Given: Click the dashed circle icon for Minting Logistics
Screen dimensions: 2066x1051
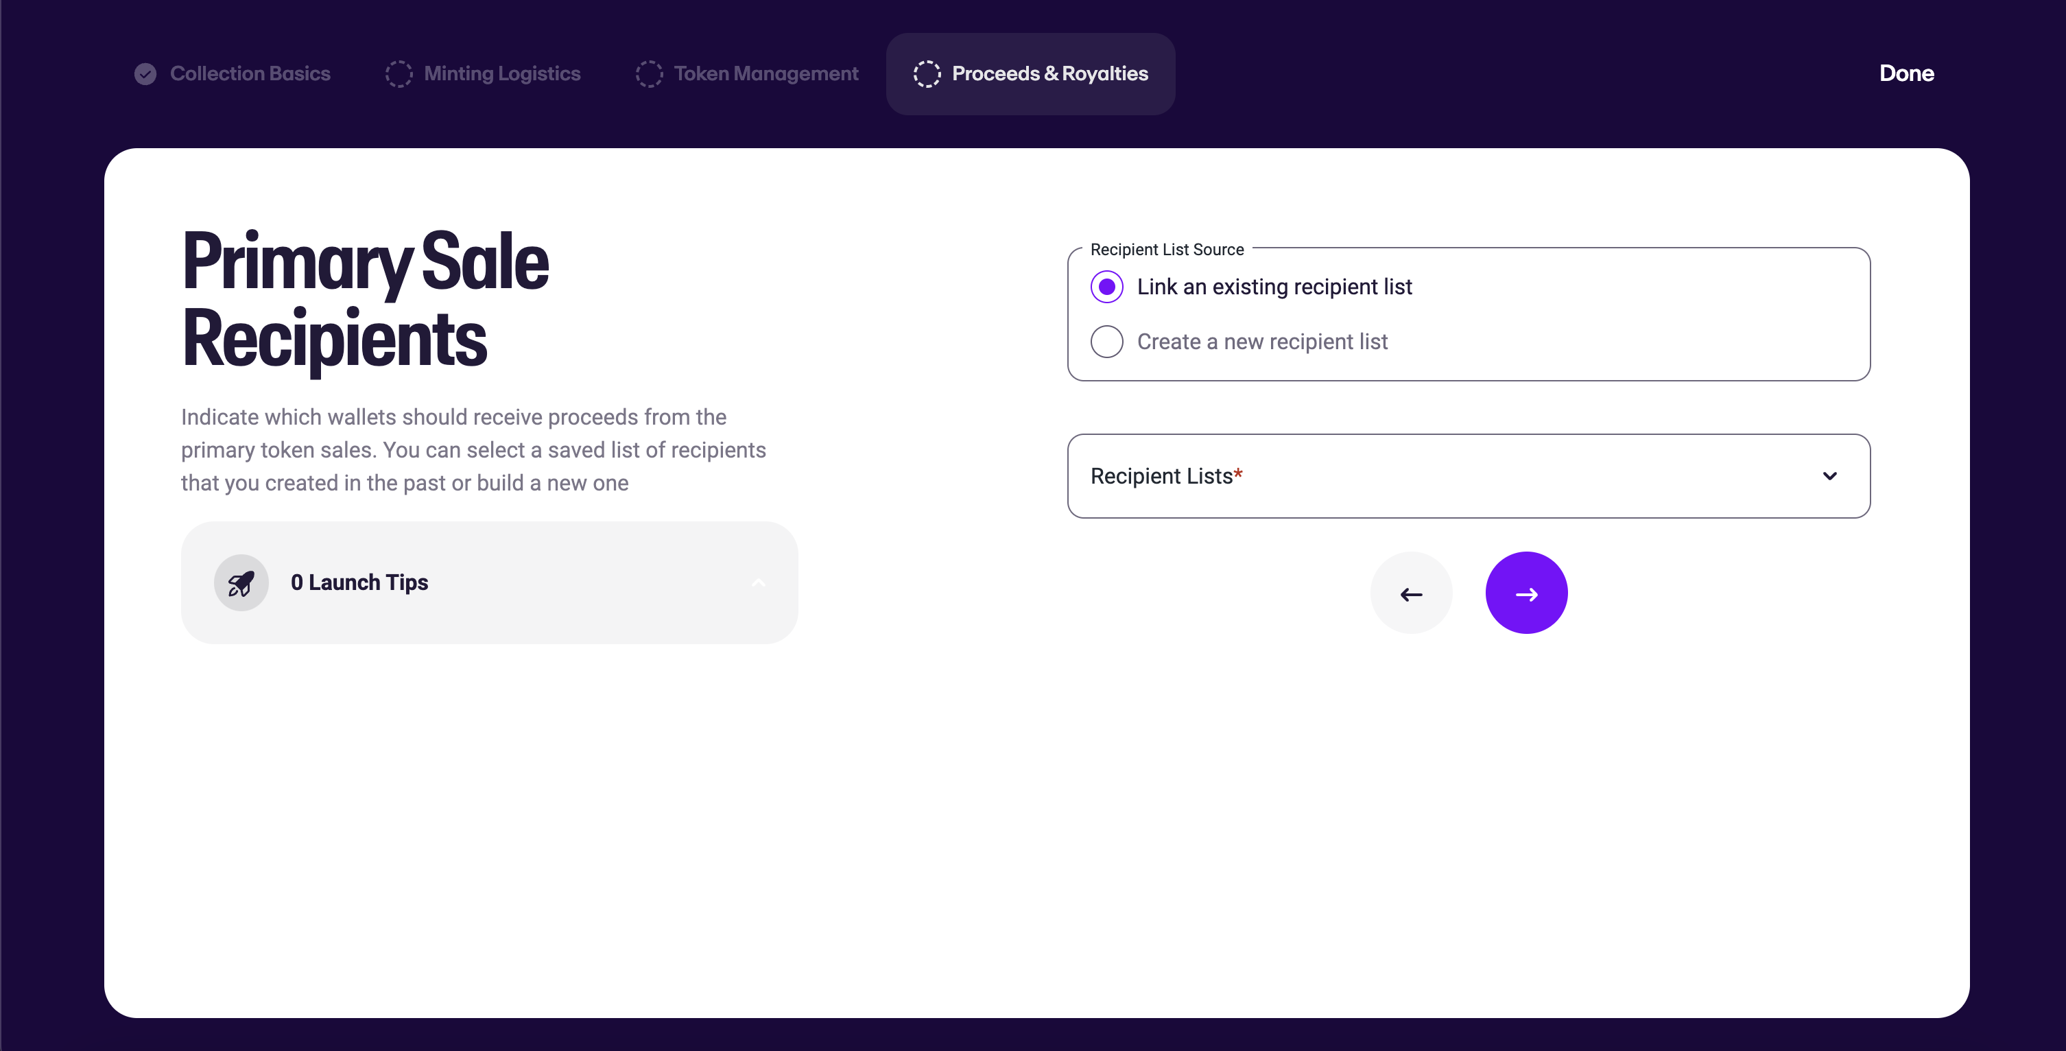Looking at the screenshot, I should coord(399,74).
